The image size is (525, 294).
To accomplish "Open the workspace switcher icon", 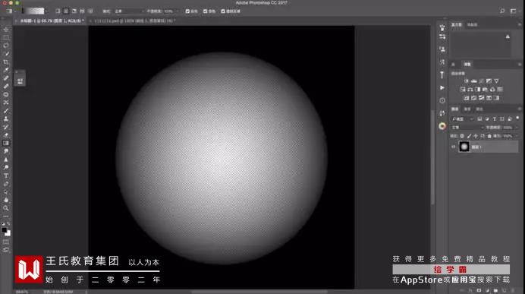I will tap(514, 11).
